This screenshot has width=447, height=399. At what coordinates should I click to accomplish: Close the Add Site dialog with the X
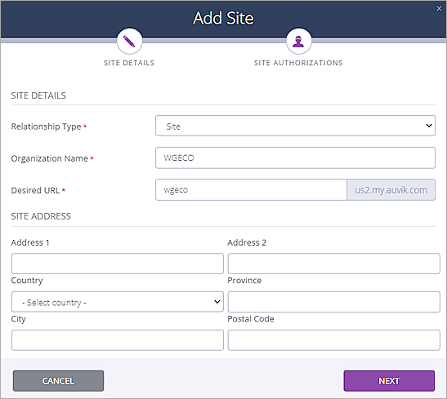click(439, 8)
